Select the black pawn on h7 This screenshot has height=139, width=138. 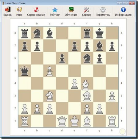tap(112, 46)
